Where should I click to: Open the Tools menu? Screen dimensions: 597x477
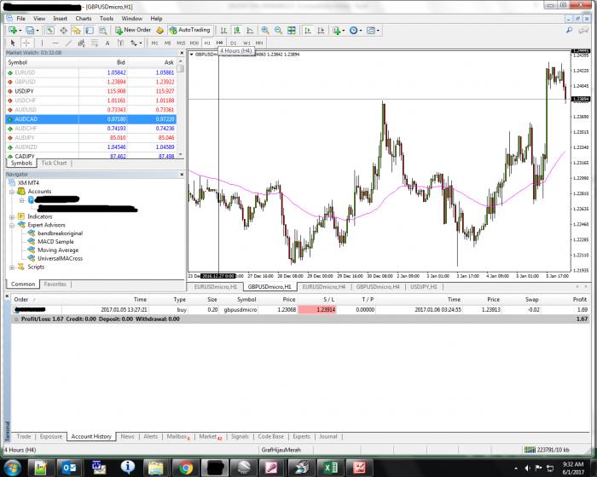coord(107,18)
